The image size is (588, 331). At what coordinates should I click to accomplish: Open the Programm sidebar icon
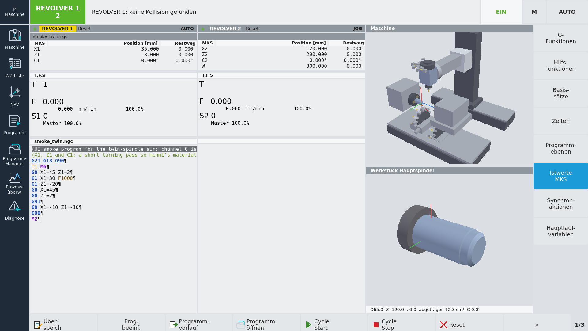pyautogui.click(x=15, y=121)
